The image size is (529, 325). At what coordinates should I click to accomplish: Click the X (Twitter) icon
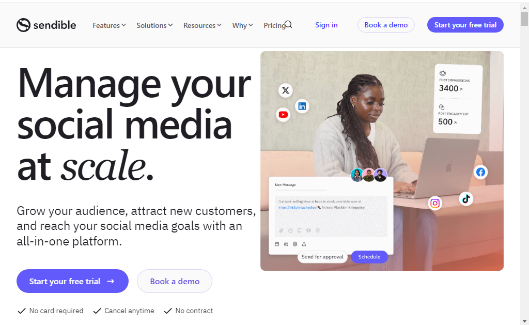coord(285,90)
